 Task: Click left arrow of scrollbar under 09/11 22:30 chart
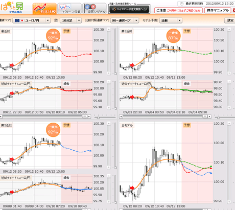click(1, 116)
